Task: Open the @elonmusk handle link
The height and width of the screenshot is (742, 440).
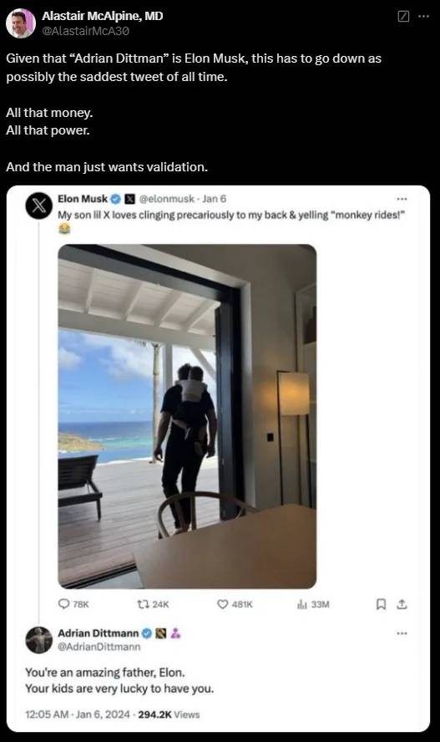Action: tap(166, 199)
